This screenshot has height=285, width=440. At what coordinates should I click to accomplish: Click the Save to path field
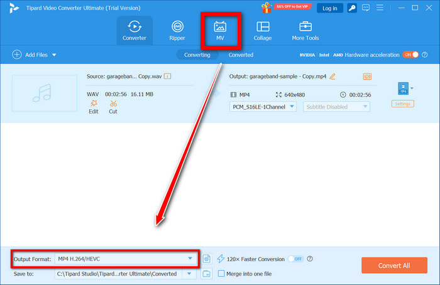(x=119, y=274)
